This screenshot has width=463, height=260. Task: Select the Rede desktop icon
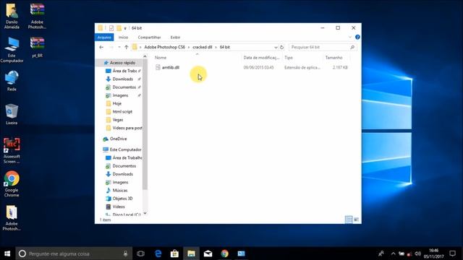click(x=12, y=81)
